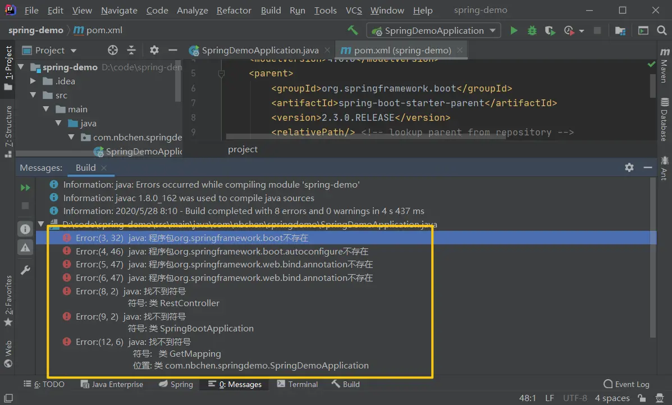Open Messages panel settings gear

coord(629,167)
